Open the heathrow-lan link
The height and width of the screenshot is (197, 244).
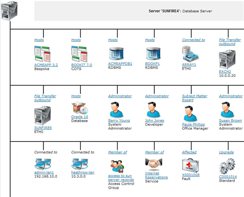tap(82, 173)
